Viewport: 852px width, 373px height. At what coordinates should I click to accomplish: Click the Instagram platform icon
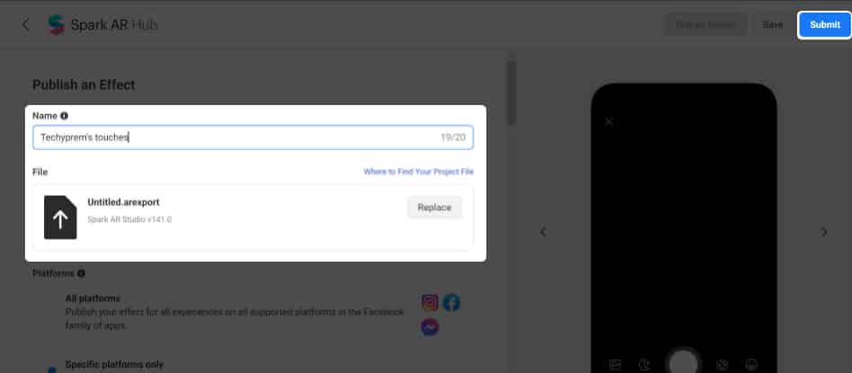pos(430,303)
